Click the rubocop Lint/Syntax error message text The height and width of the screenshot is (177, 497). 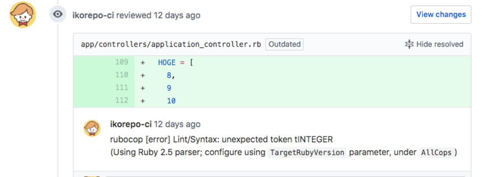(x=221, y=140)
